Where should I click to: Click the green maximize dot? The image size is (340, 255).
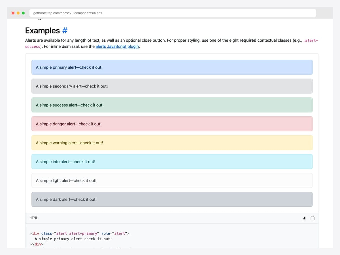(x=23, y=13)
